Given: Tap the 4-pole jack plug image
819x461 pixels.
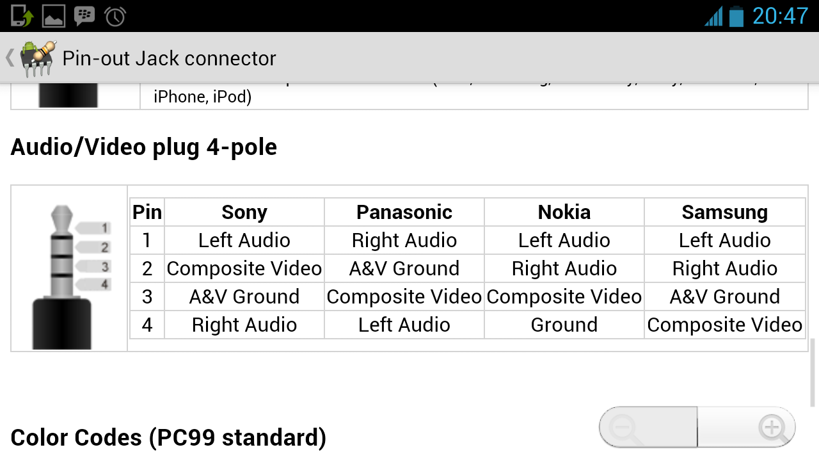Looking at the screenshot, I should [70, 277].
